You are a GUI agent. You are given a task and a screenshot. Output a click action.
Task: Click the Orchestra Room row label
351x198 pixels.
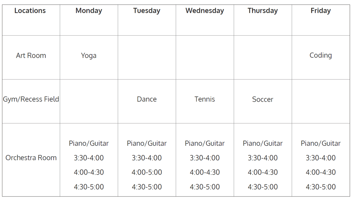pyautogui.click(x=31, y=158)
